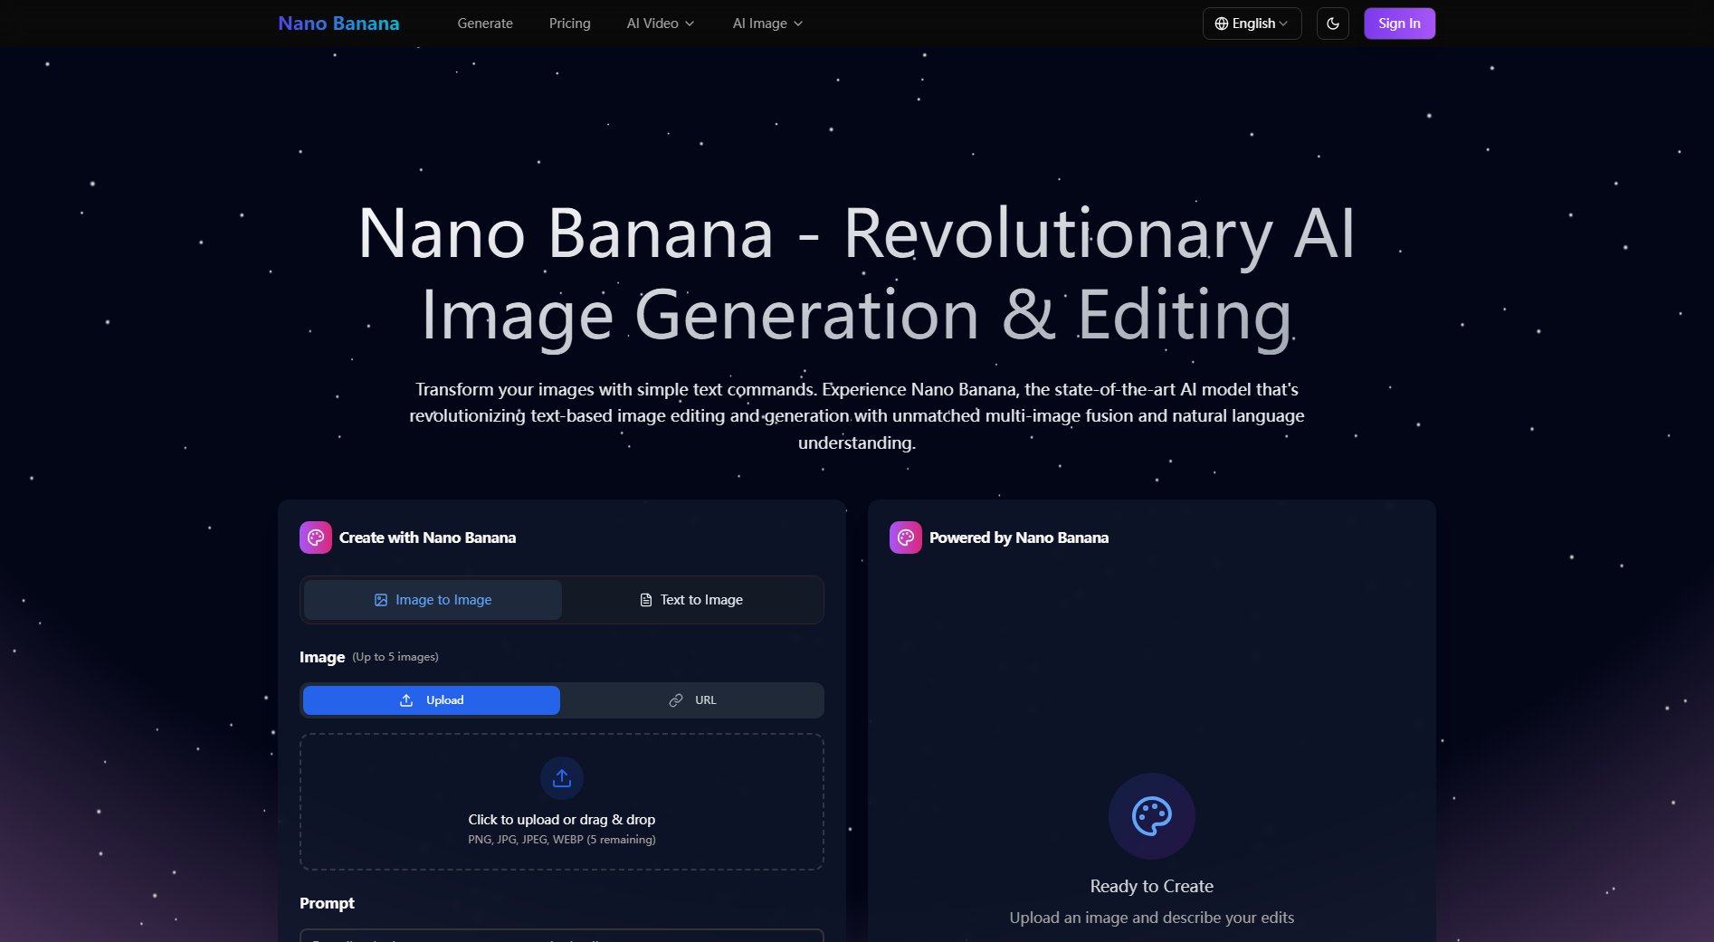
Task: Click the 'PNG, JPG, JPEG, WEBP (5 remaining)' text
Action: pos(562,840)
